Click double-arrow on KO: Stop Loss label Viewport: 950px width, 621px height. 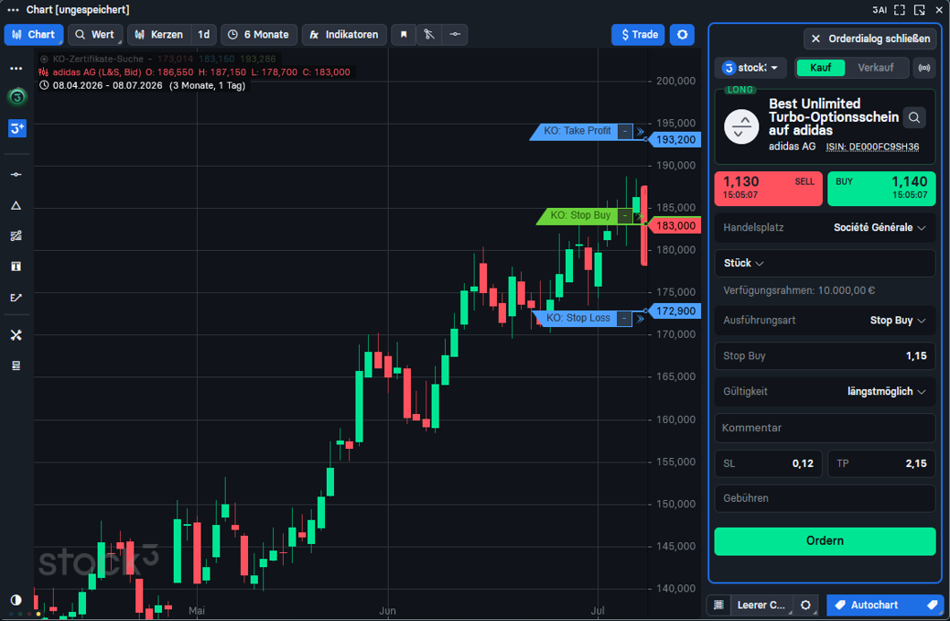tap(640, 319)
